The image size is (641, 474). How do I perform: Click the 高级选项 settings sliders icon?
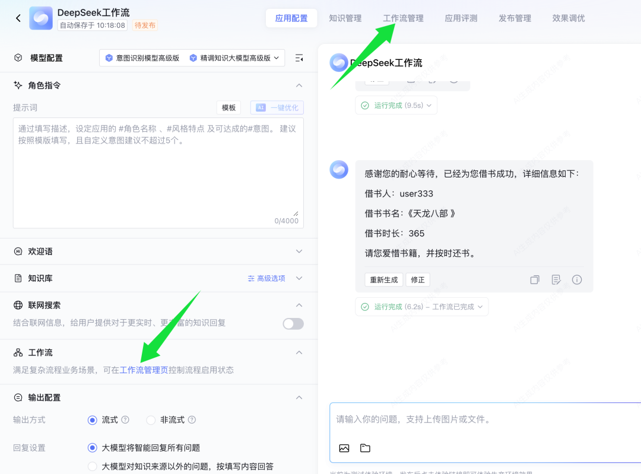(x=251, y=278)
